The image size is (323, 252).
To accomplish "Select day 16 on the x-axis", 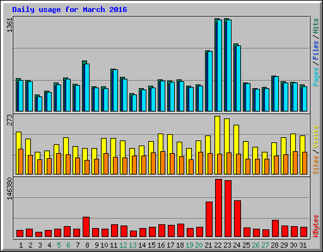I will click(x=161, y=245).
